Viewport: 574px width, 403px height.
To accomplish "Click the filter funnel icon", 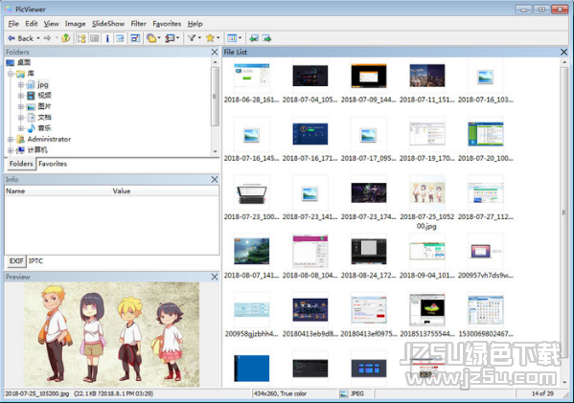I will pyautogui.click(x=192, y=38).
